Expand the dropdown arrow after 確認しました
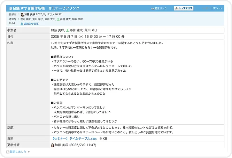 [29, 152]
